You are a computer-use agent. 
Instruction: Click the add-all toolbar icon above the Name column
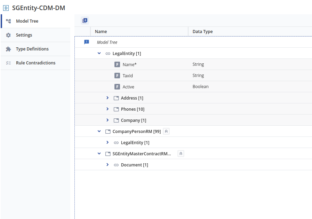pyautogui.click(x=85, y=21)
